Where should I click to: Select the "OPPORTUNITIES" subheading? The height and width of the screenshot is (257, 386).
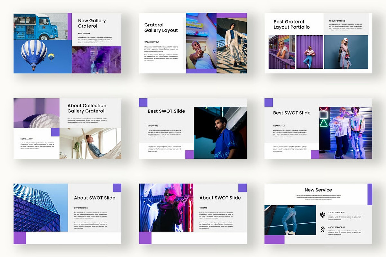(x=81, y=208)
